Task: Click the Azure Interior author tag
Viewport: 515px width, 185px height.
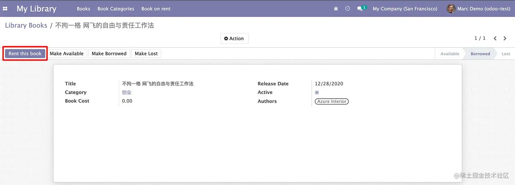Action: click(332, 102)
